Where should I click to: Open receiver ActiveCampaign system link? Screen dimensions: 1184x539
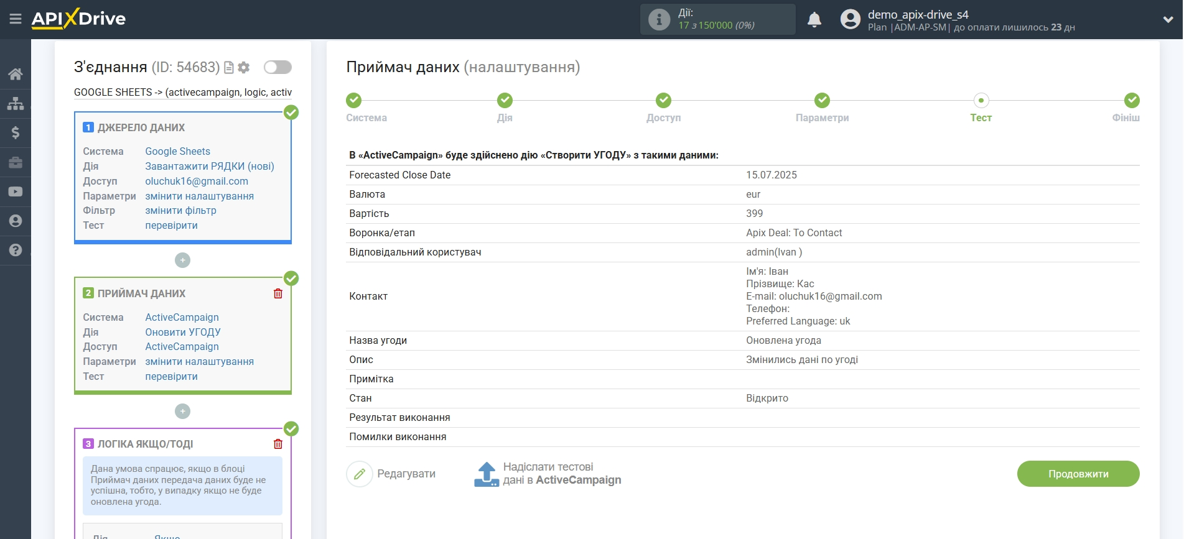pos(182,317)
